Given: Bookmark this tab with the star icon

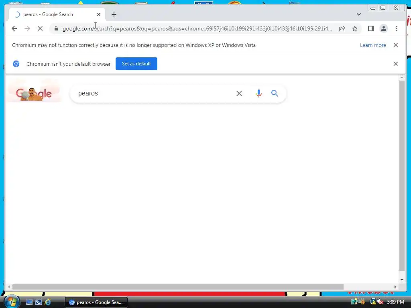Looking at the screenshot, I should coord(355,28).
